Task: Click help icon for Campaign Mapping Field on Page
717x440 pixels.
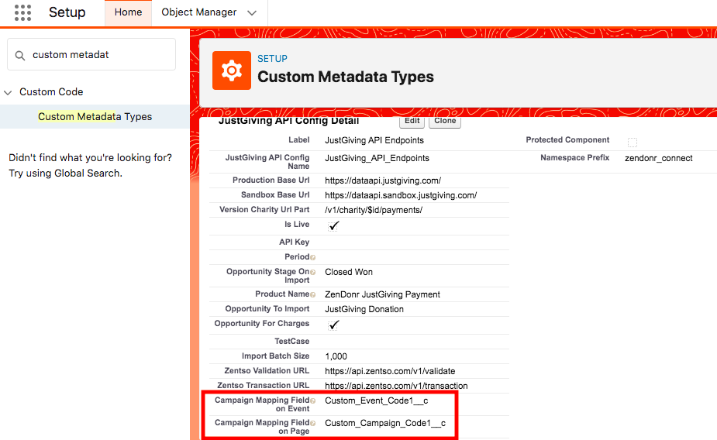Action: (x=312, y=424)
